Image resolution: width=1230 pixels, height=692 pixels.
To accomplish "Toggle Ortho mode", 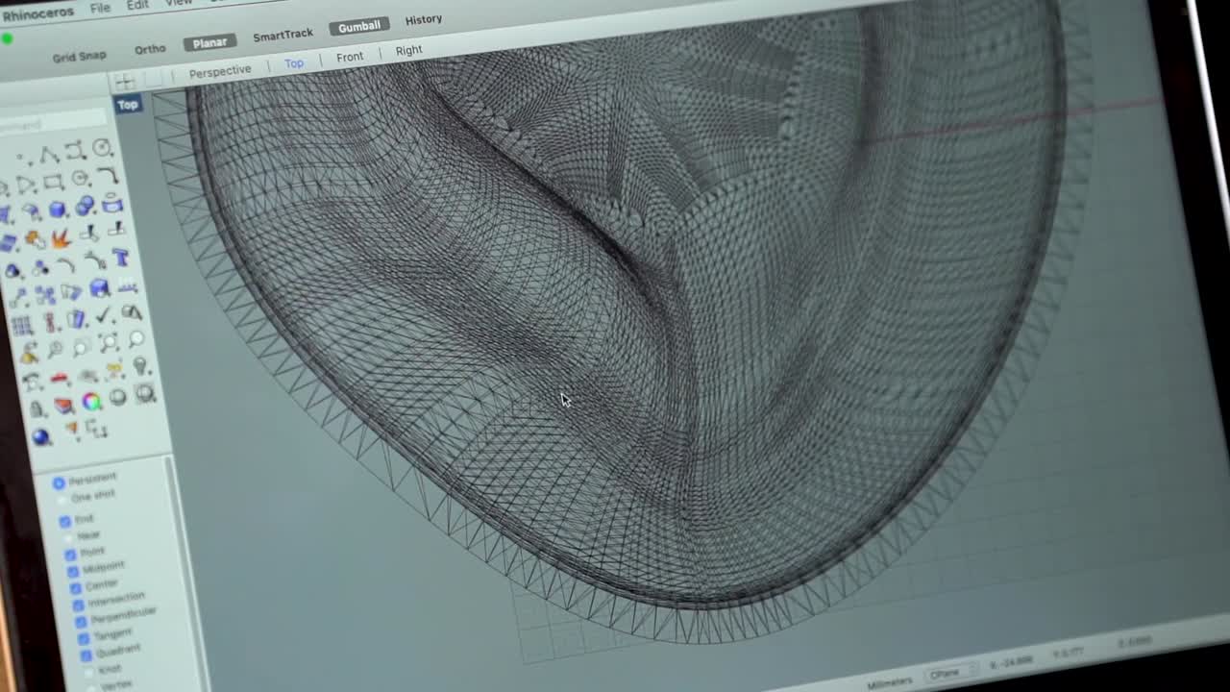I will 150,48.
